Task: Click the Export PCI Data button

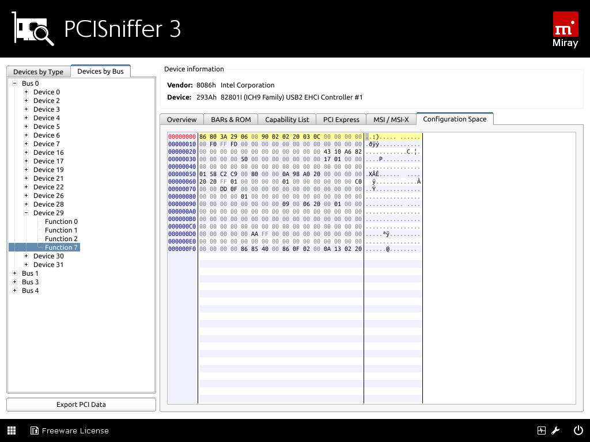Action: tap(81, 405)
